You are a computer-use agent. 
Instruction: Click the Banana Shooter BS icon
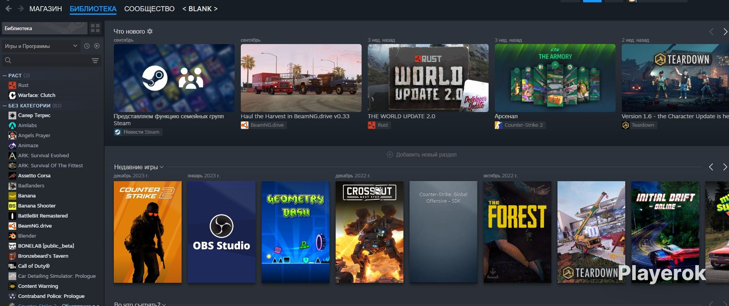pos(12,206)
